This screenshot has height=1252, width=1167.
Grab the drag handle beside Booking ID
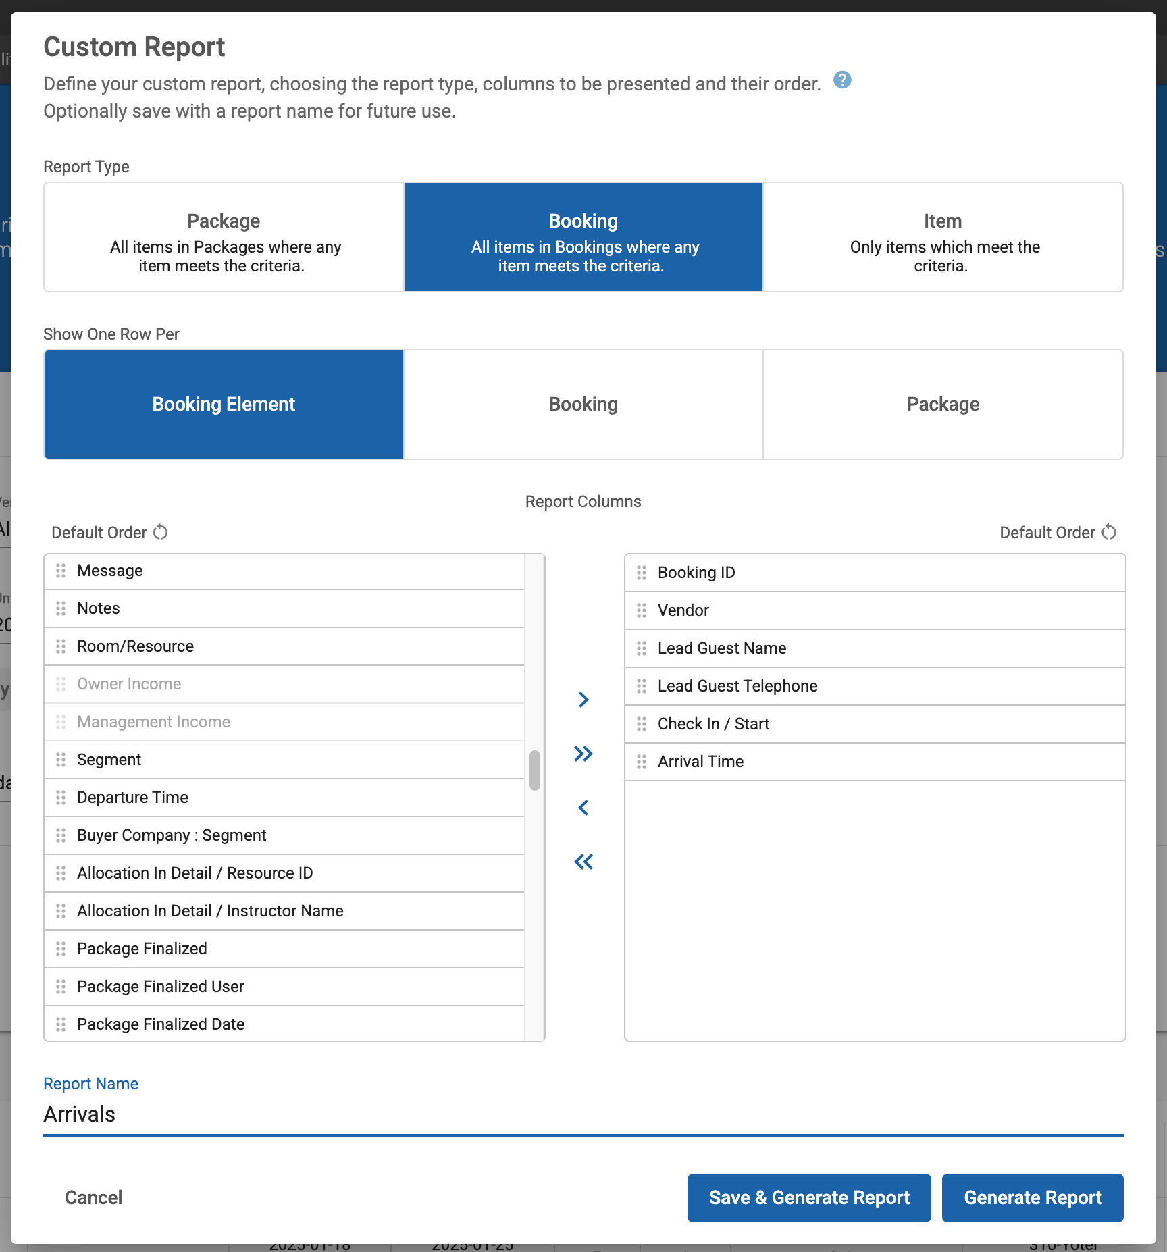(642, 573)
